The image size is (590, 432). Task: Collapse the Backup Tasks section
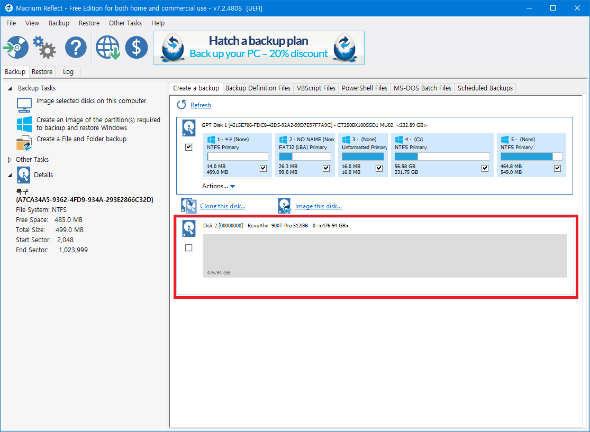click(10, 88)
